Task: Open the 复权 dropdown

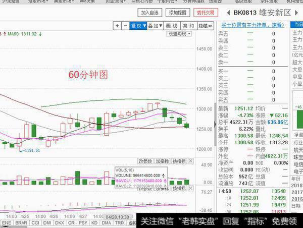Action: click(138, 26)
